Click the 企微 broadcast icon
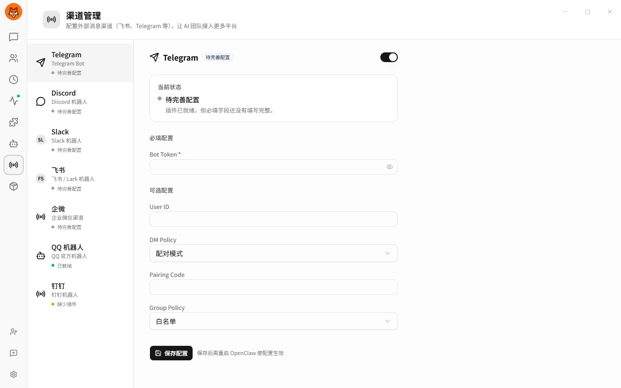 [x=41, y=217]
